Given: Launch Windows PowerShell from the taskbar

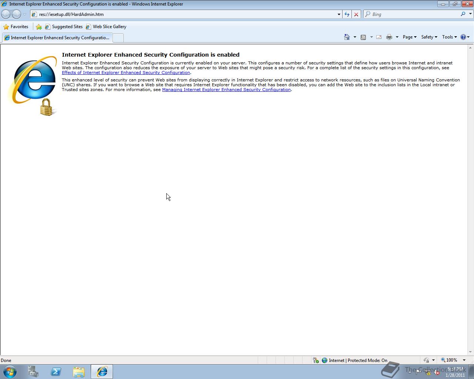Looking at the screenshot, I should click(56, 372).
